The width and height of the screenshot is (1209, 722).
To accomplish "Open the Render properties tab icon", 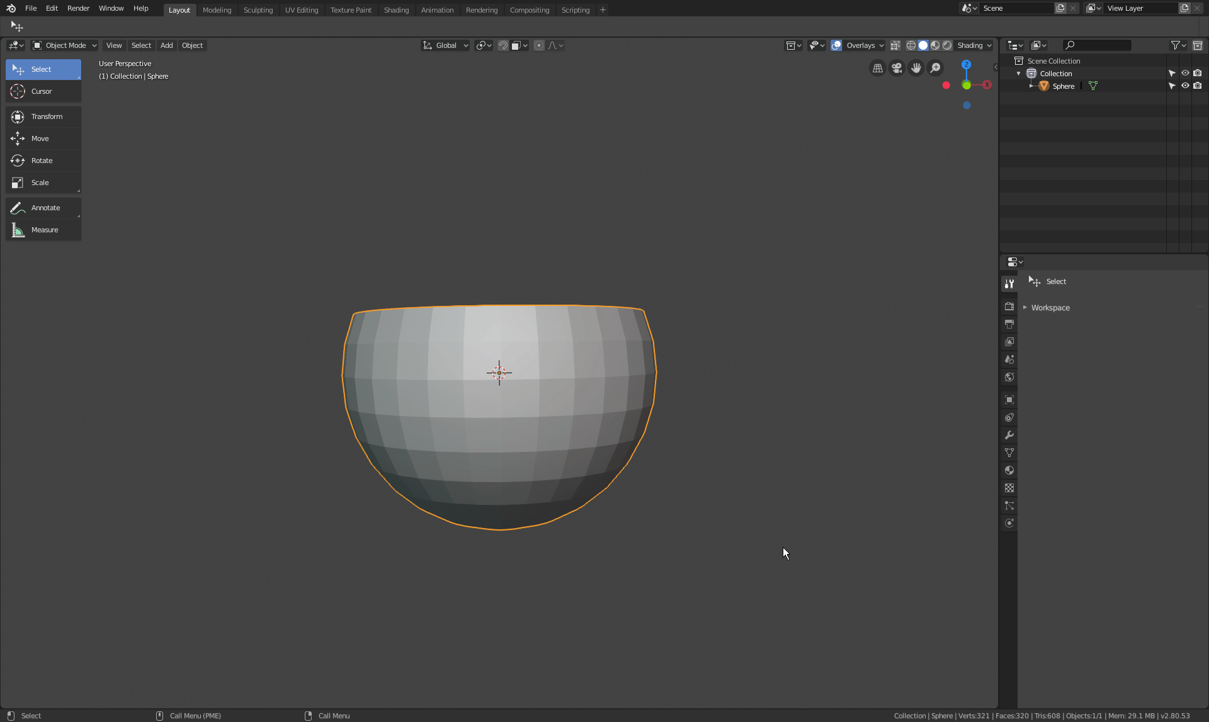I will [x=1009, y=306].
